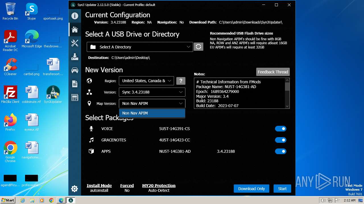
Task: Open the Utility tools wrench icon
Action: [75, 43]
